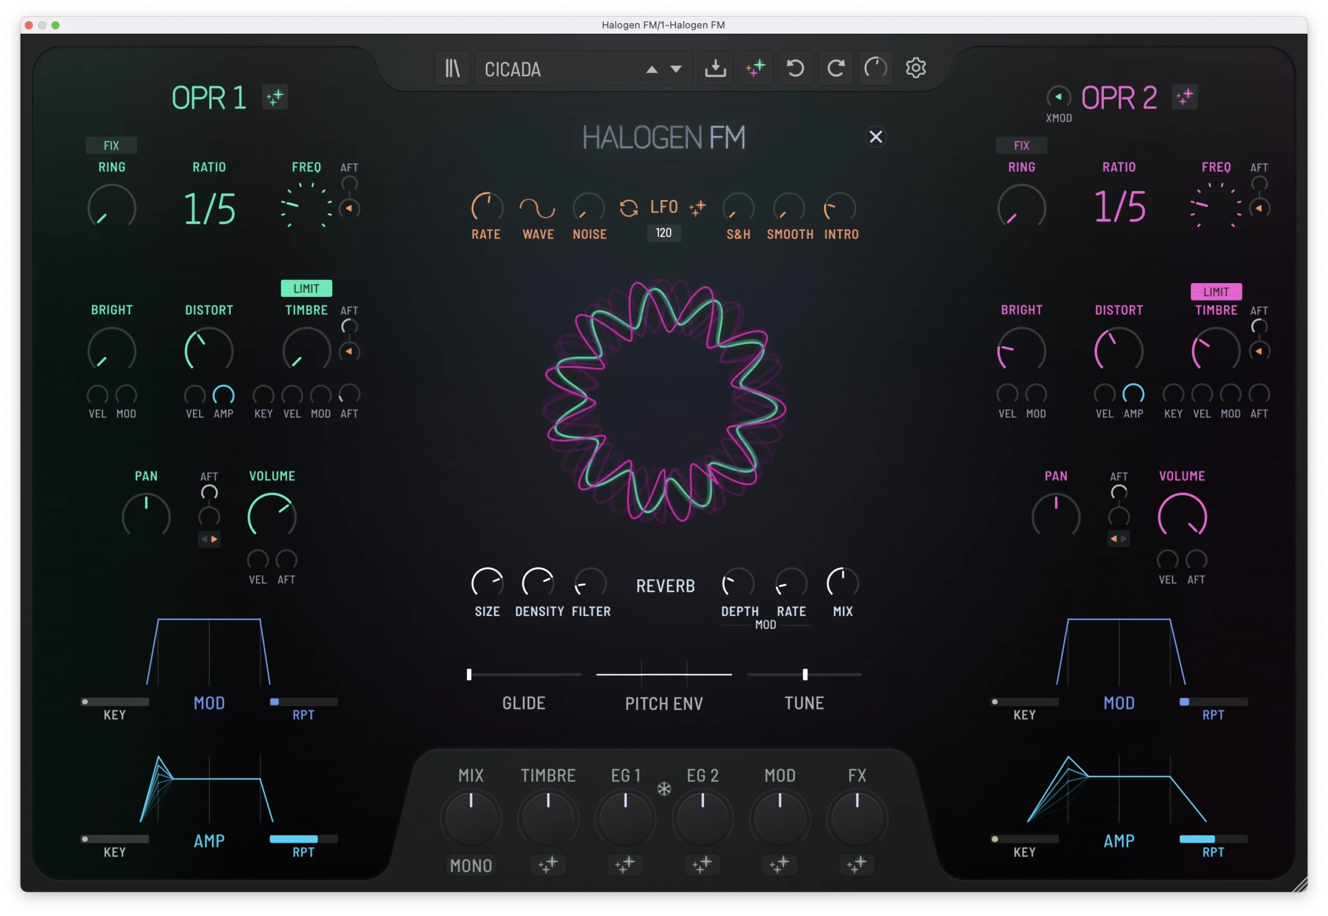Toggle the MONO button
Viewport: 1328px width, 916px height.
[471, 865]
